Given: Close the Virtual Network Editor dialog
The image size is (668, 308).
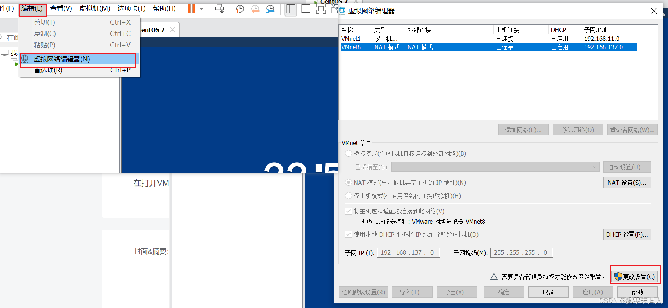Looking at the screenshot, I should (654, 11).
